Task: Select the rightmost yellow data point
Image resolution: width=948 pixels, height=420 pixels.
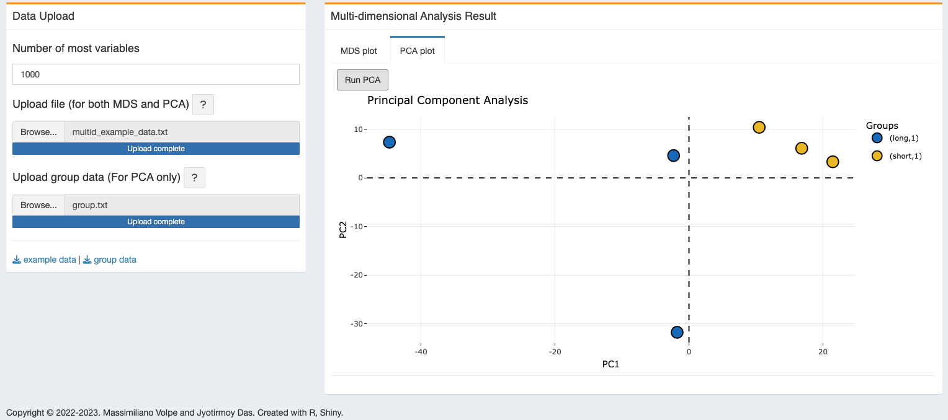Action: point(833,162)
